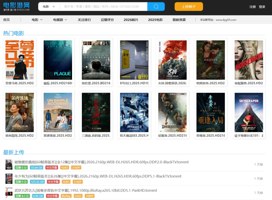The height and width of the screenshot is (200, 272).
Task: Click the orange 上传种子 button
Action: click(189, 7)
